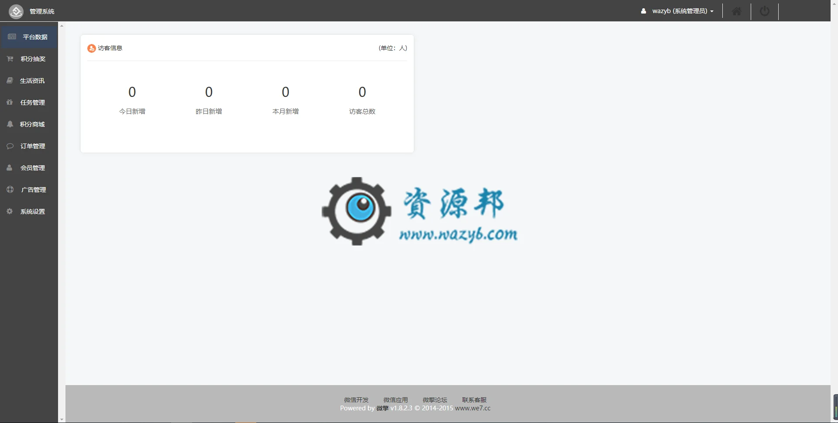Click the orange visitor info icon

(x=91, y=48)
